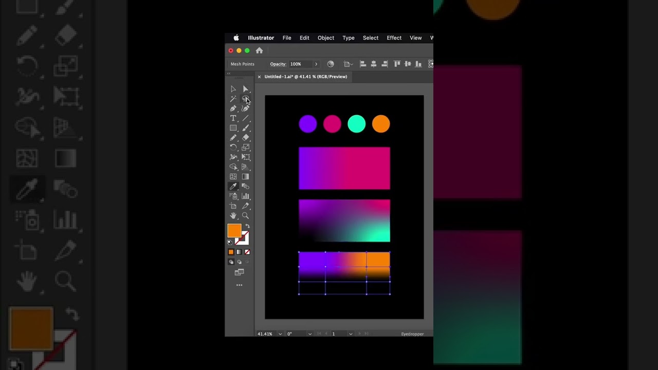Click Vertical Align Top icon

coord(397,64)
